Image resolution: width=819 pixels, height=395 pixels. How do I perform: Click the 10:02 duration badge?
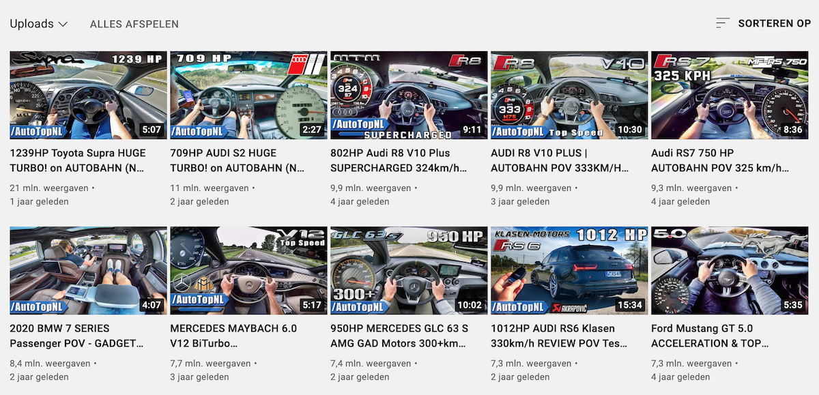[470, 305]
